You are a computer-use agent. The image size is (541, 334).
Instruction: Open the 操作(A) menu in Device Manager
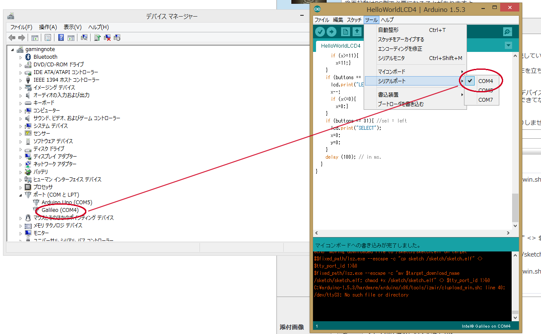tap(48, 27)
